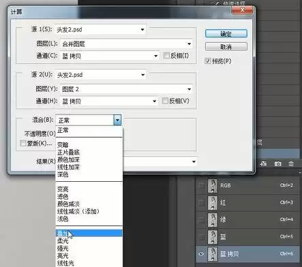302x267 pixels.
Task: Click the trash icon in the History panel
Action: 291,163
